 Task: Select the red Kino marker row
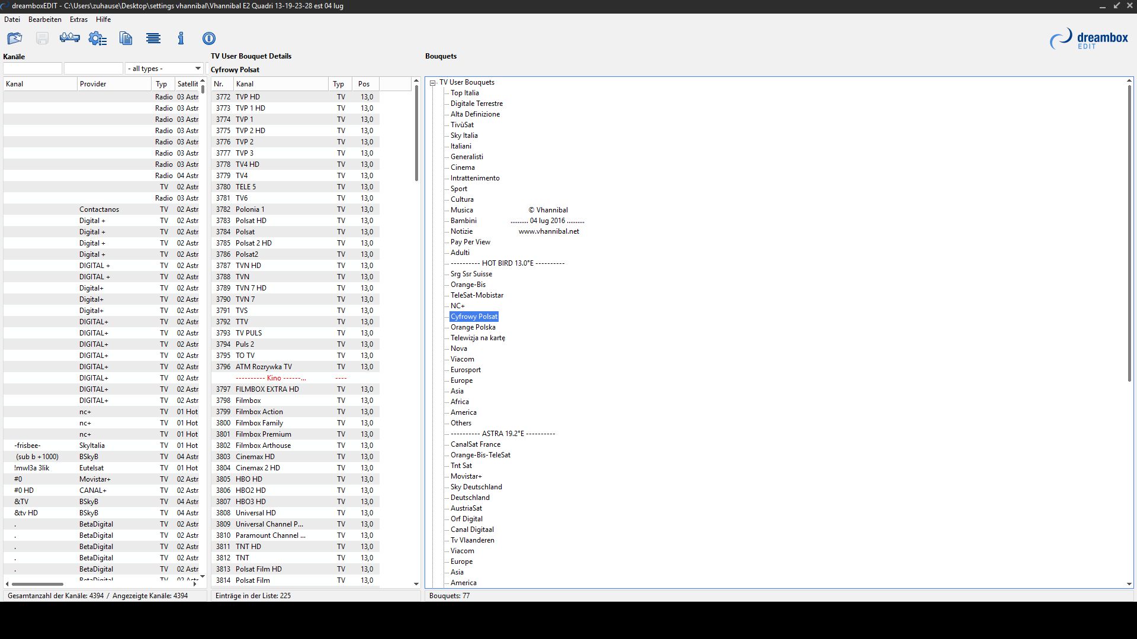click(295, 378)
